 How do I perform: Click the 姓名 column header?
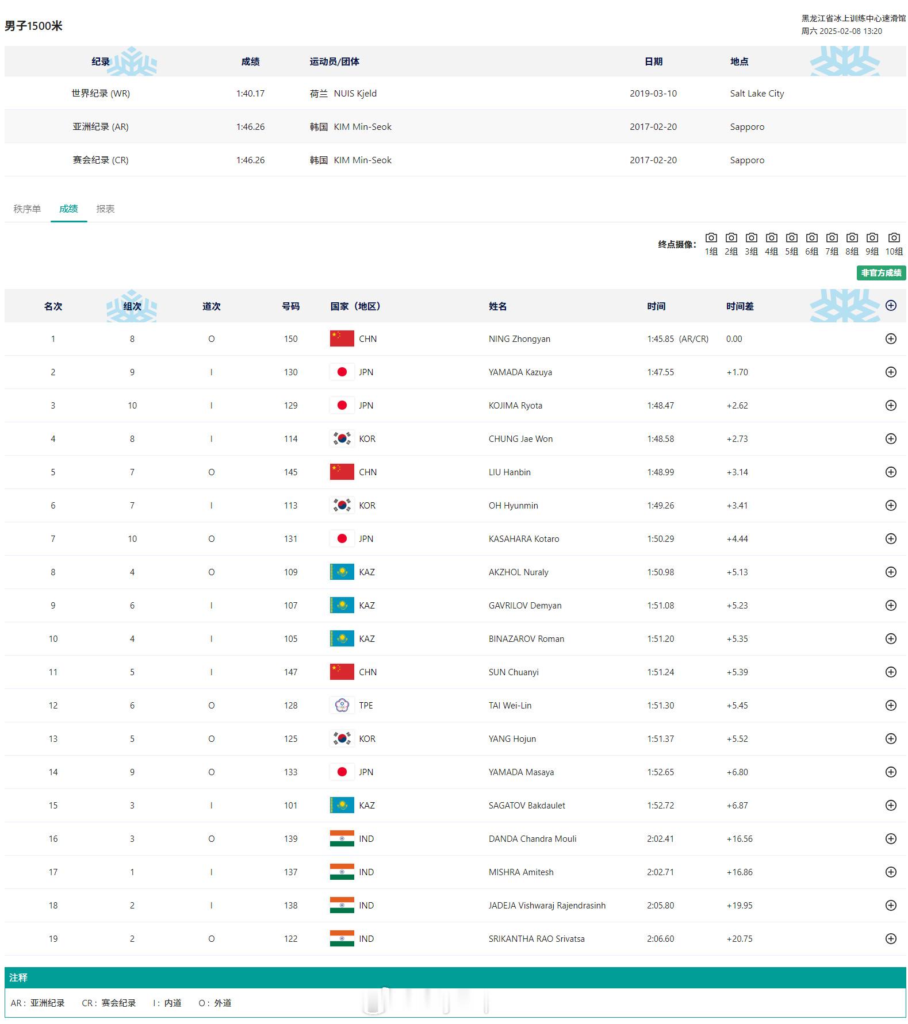coord(498,306)
